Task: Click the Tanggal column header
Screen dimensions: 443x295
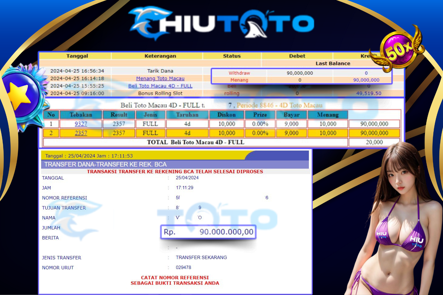Action: click(x=77, y=56)
